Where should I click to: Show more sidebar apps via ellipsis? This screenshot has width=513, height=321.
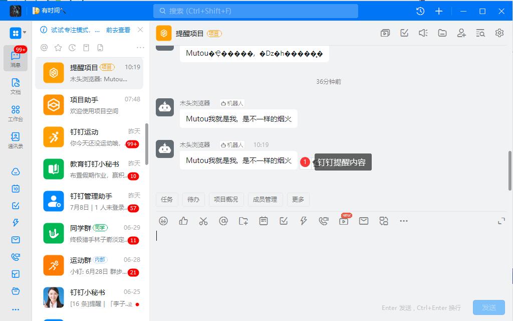coord(16,309)
